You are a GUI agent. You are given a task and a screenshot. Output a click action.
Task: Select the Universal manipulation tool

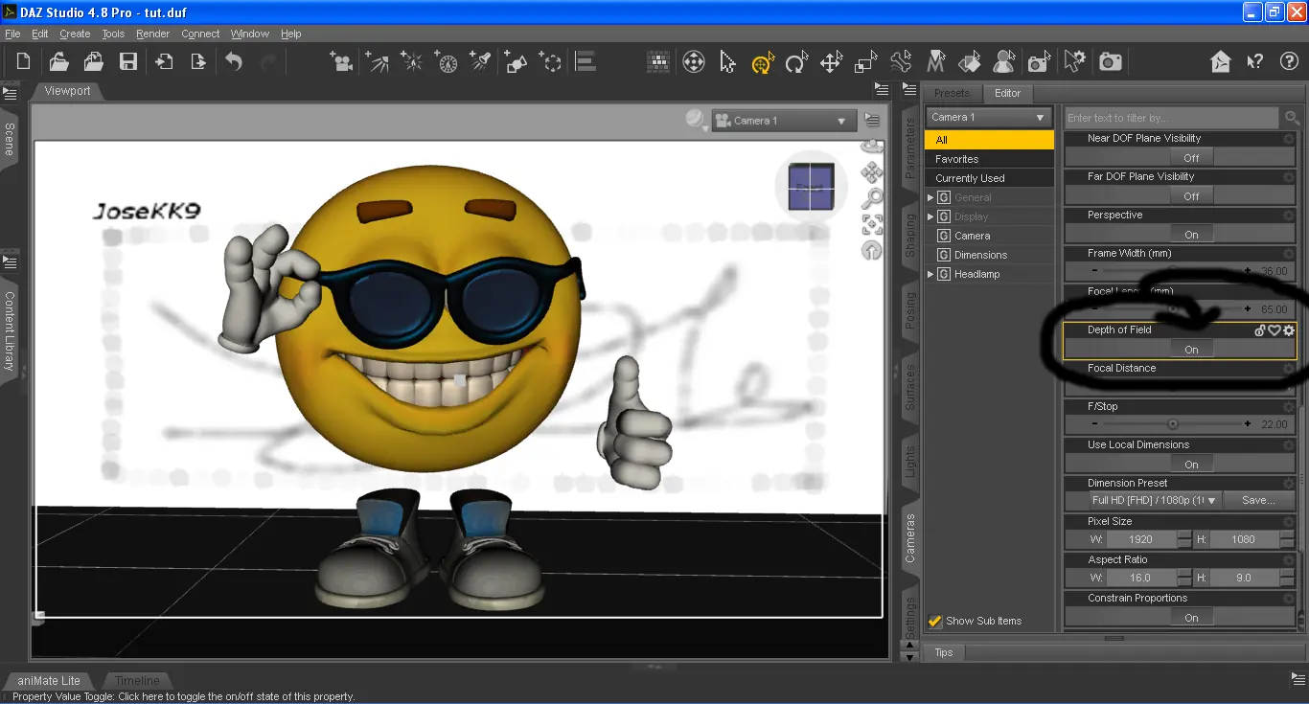pos(762,62)
